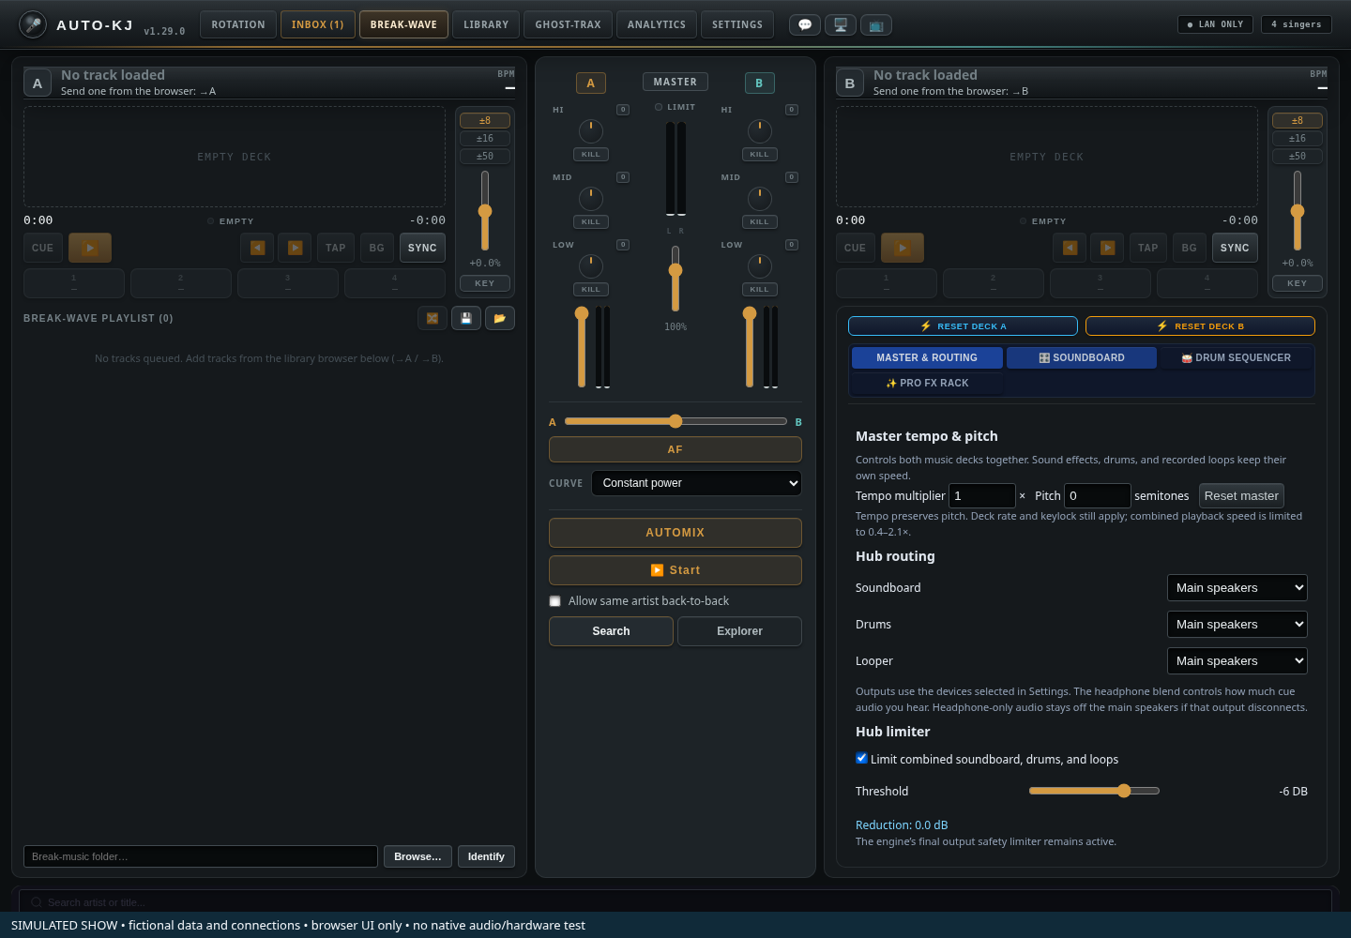1351x938 pixels.
Task: Toggle Deck A HI kill switch
Action: (591, 155)
